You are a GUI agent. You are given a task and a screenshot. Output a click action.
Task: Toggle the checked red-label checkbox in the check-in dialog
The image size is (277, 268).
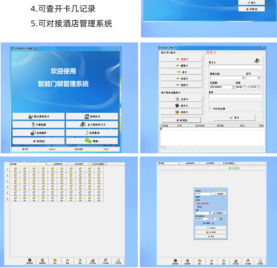[x=196, y=203]
